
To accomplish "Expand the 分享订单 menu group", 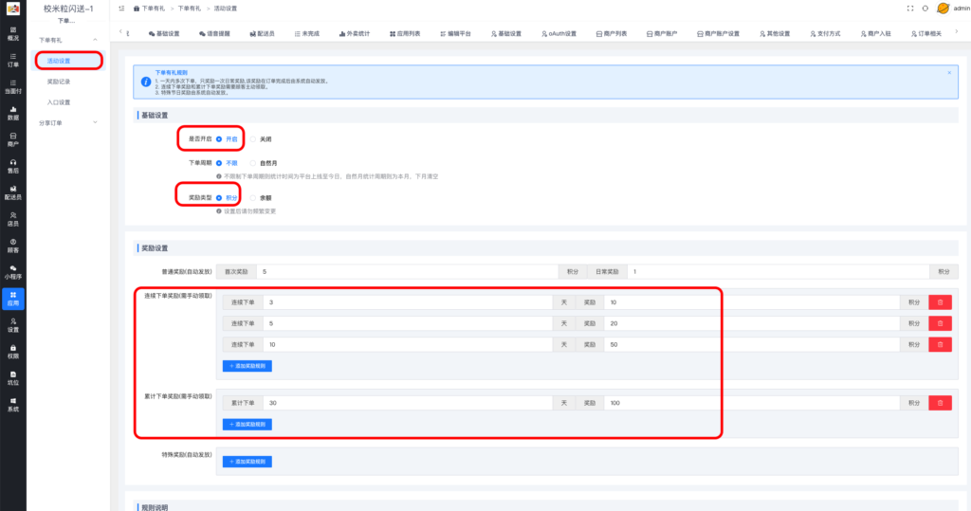I will click(95, 123).
